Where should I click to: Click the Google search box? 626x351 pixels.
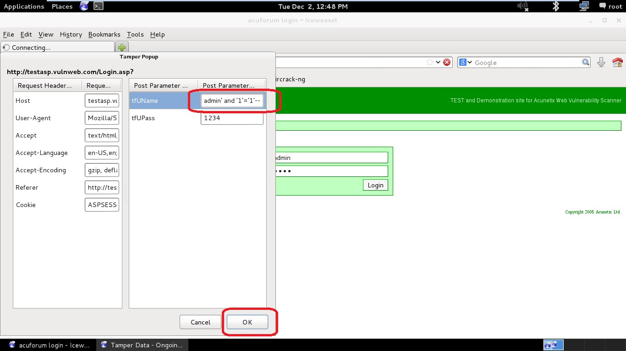coord(527,63)
